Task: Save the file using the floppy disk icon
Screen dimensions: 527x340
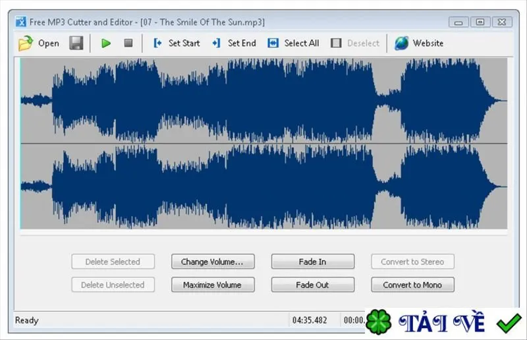Action: coord(76,43)
